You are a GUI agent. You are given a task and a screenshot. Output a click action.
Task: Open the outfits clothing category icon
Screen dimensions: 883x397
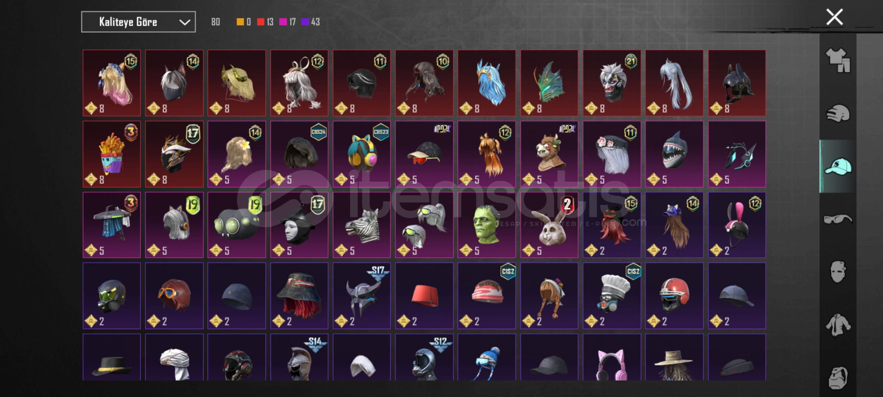click(x=838, y=60)
